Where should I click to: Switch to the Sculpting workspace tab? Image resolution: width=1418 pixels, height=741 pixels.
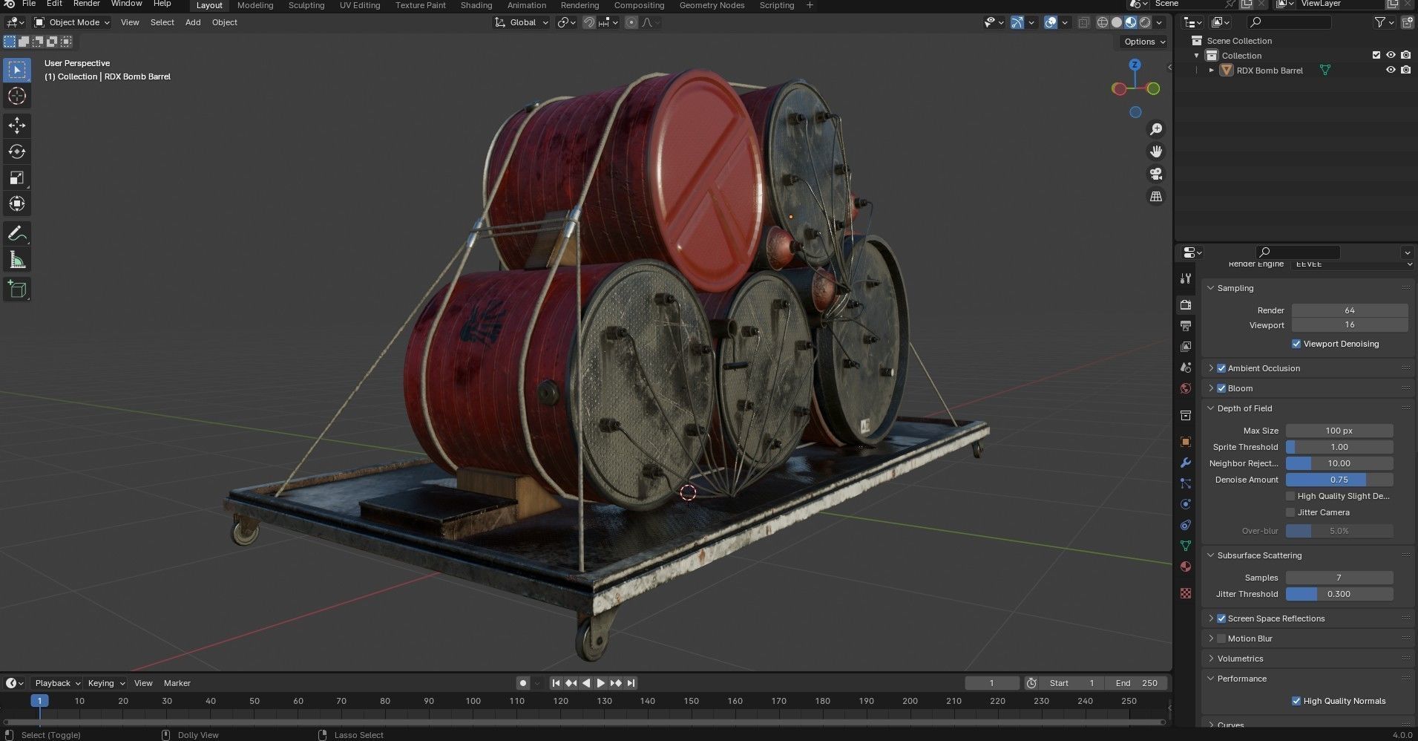pyautogui.click(x=306, y=5)
